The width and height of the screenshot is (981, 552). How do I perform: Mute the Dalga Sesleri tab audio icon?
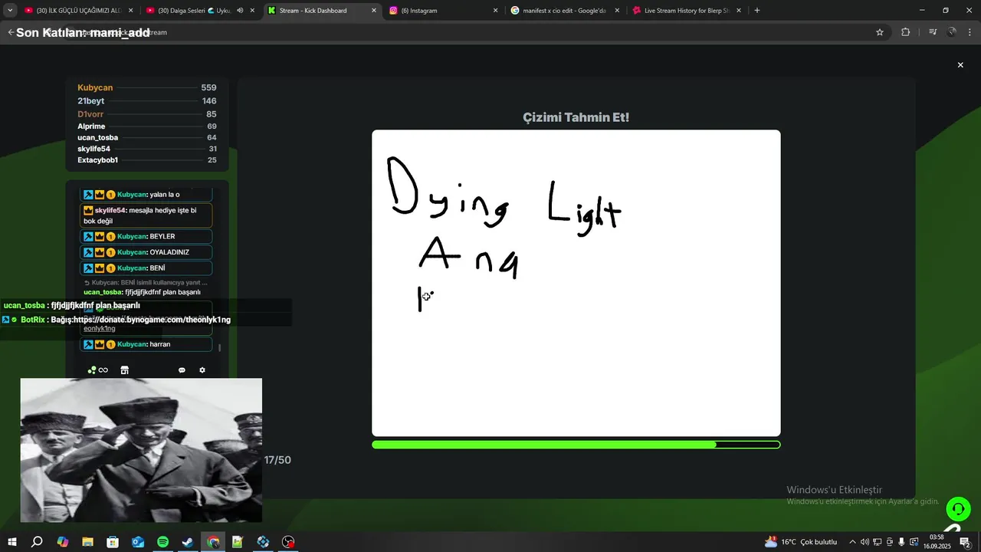(x=240, y=11)
